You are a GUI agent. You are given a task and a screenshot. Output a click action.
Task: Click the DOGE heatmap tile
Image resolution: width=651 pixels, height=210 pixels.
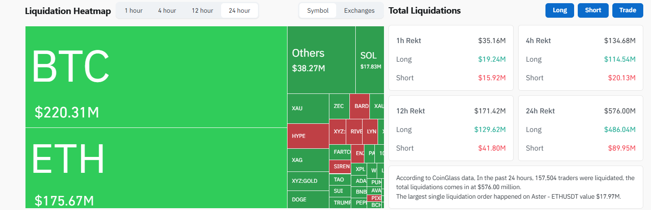tap(308, 199)
